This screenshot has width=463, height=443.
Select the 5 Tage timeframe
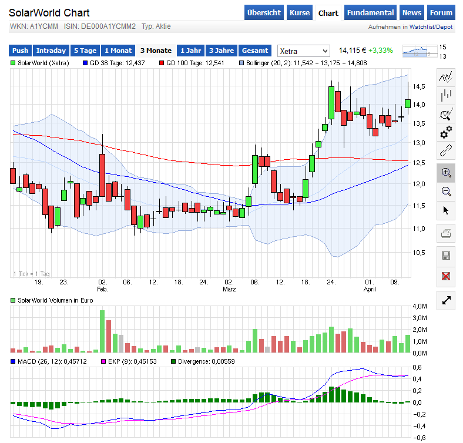[85, 51]
